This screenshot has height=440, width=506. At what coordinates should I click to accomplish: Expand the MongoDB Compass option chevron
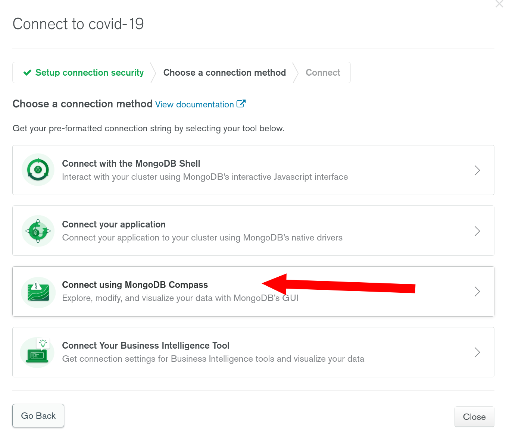click(477, 292)
